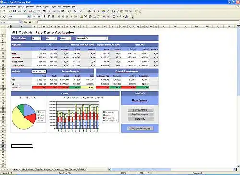240x175 pixels.
Task: Click in the formula input line
Action: coord(138,22)
